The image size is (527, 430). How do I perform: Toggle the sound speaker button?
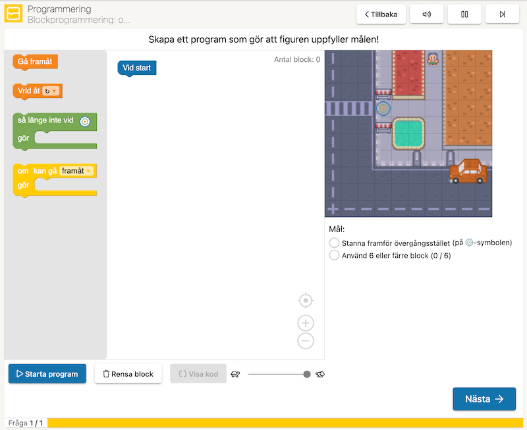426,14
